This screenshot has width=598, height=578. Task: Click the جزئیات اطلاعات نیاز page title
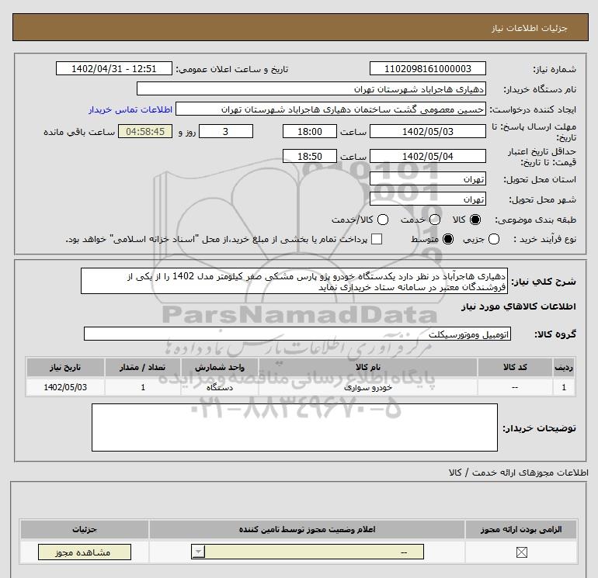point(530,28)
